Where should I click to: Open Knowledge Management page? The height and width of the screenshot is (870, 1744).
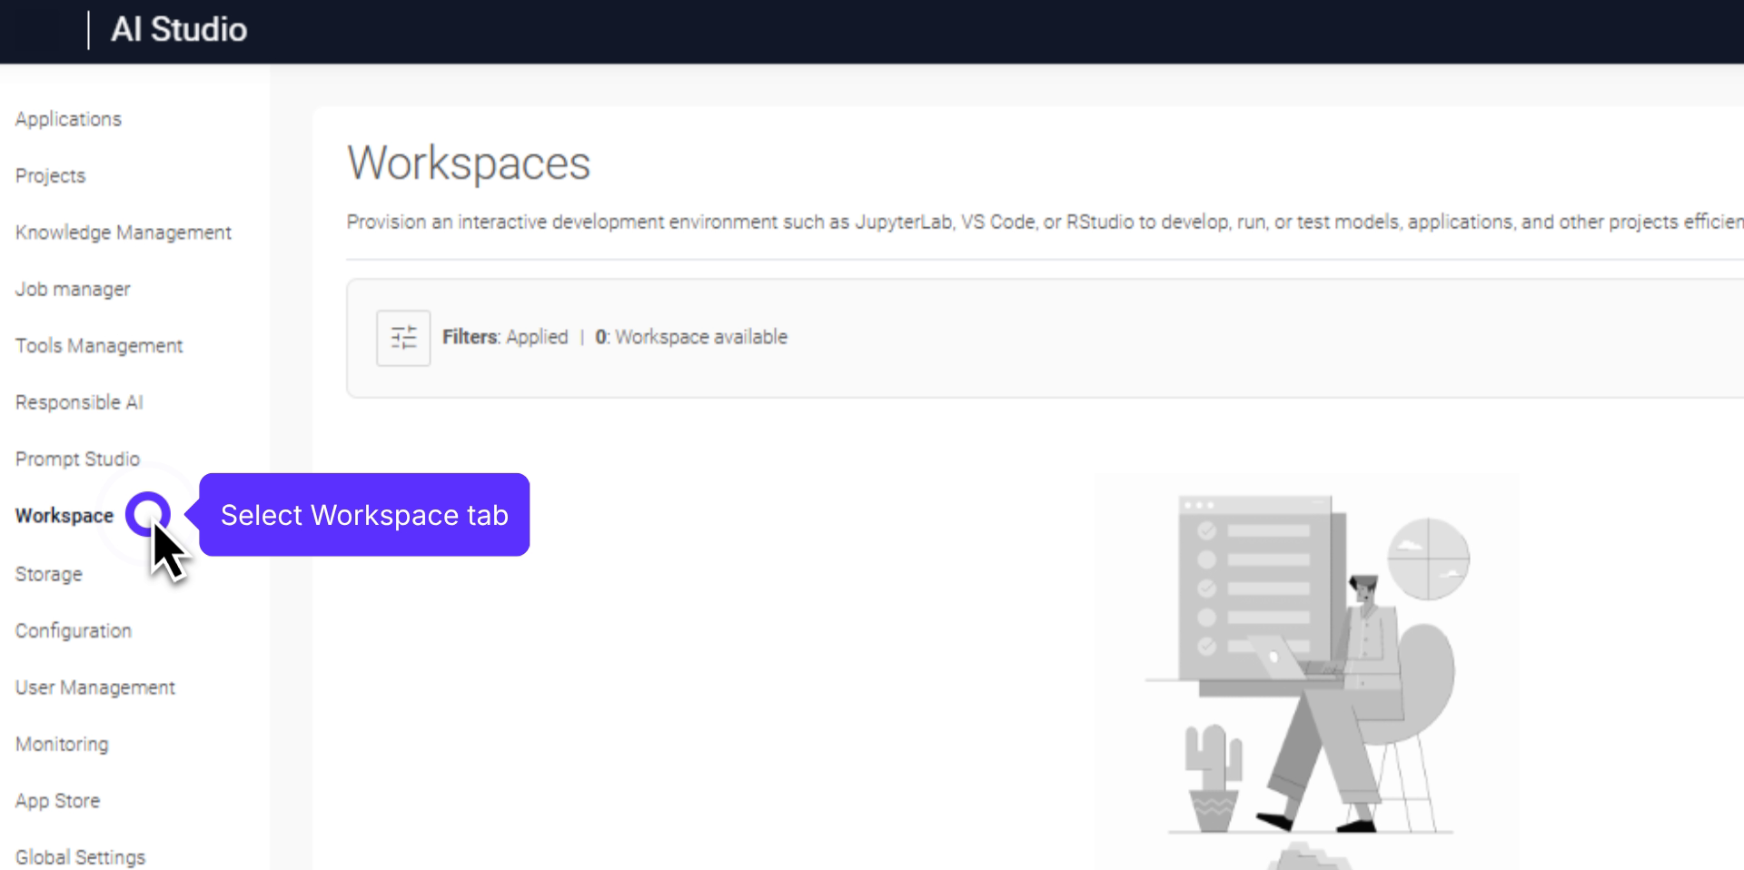(x=123, y=232)
